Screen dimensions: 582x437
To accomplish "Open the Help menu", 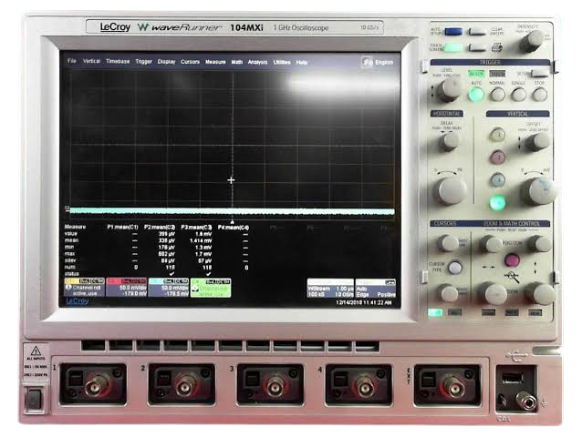I will 302,63.
